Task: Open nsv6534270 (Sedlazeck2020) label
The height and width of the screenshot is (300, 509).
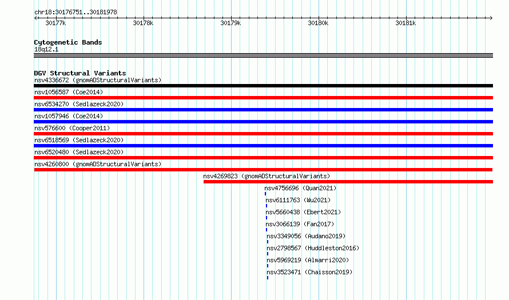Action: click(79, 104)
